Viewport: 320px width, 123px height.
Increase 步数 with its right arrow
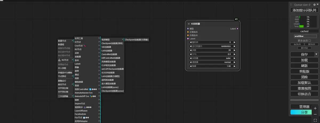tap(235, 50)
